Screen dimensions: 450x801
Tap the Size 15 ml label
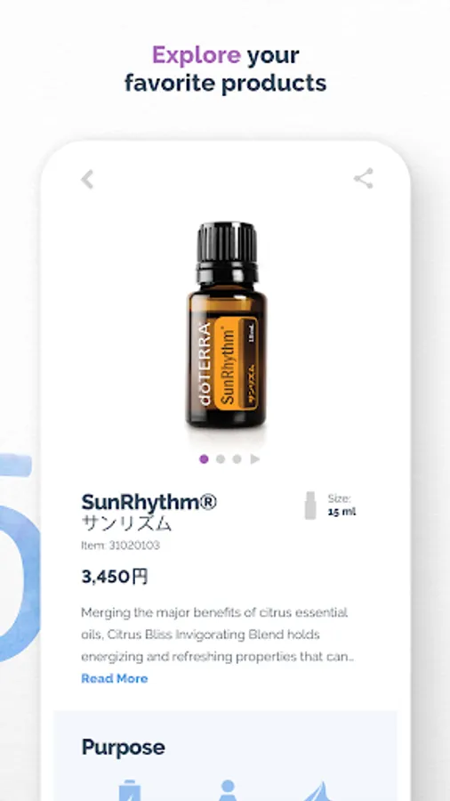[x=342, y=506]
